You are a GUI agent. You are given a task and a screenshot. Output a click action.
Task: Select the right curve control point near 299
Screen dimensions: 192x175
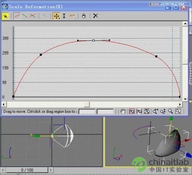click(x=156, y=56)
